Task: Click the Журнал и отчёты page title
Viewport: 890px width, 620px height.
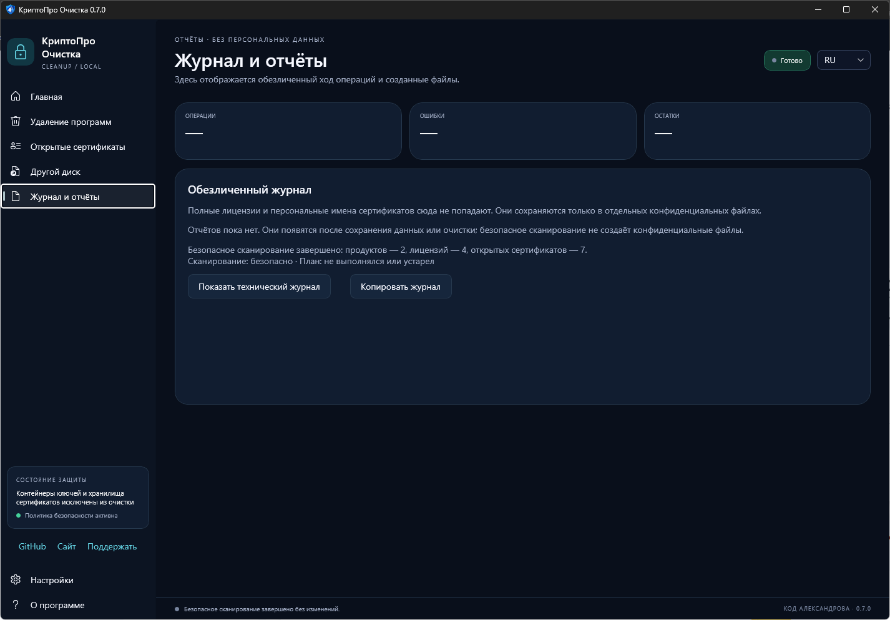Action: 251,61
